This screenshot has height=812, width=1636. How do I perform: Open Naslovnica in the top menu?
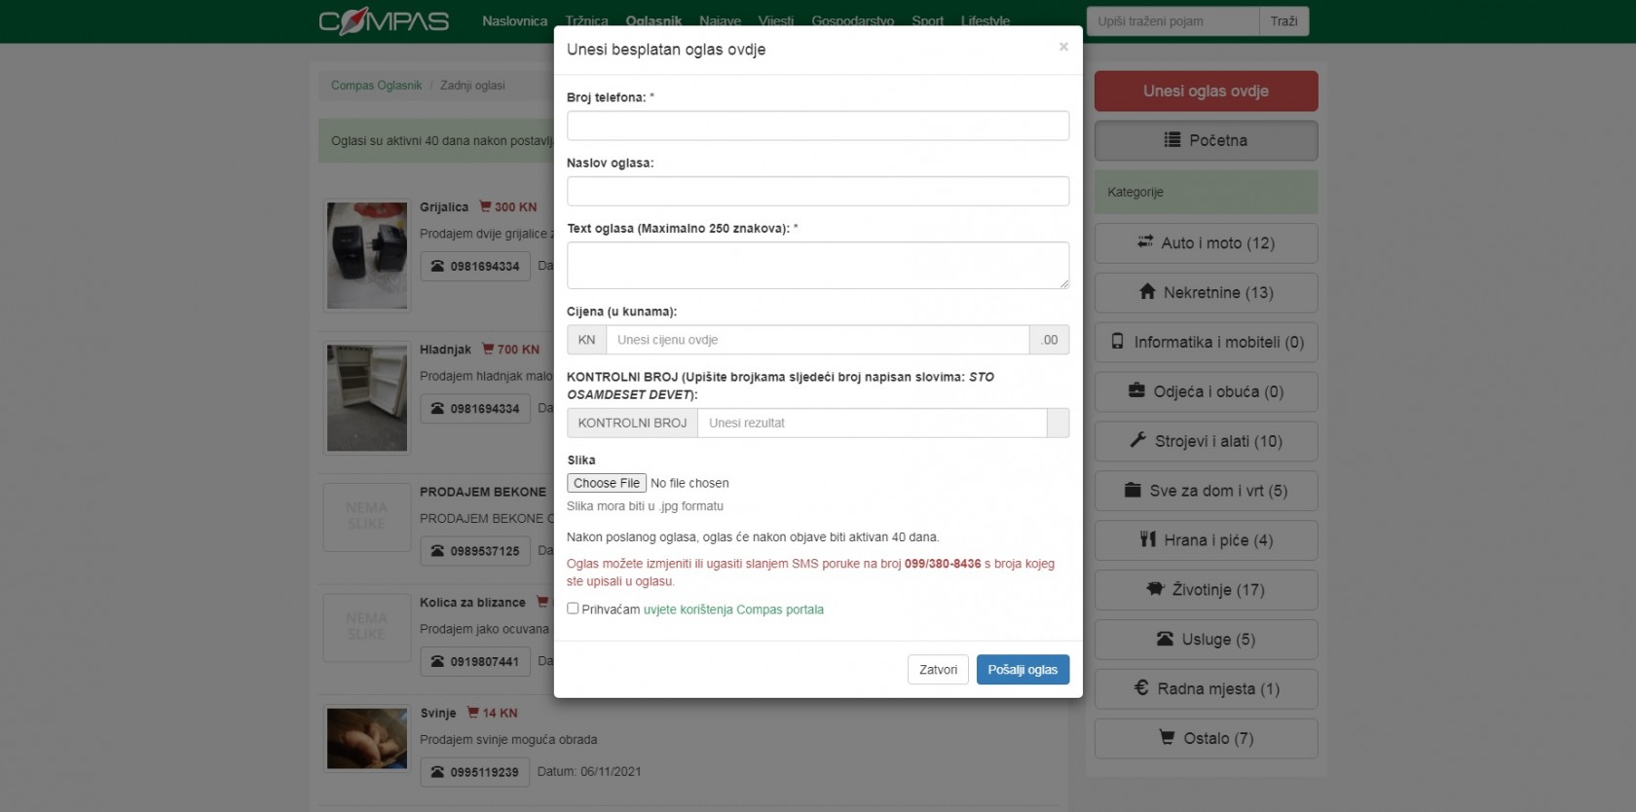[514, 21]
